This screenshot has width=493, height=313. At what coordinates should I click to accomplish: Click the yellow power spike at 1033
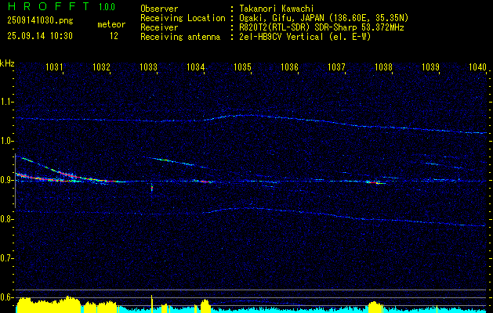point(152,304)
